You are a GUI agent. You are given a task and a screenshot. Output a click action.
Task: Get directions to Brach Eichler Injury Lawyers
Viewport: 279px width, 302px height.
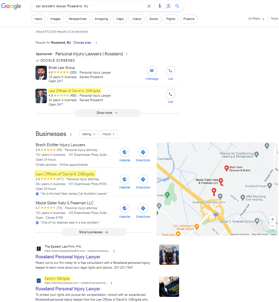click(x=143, y=152)
